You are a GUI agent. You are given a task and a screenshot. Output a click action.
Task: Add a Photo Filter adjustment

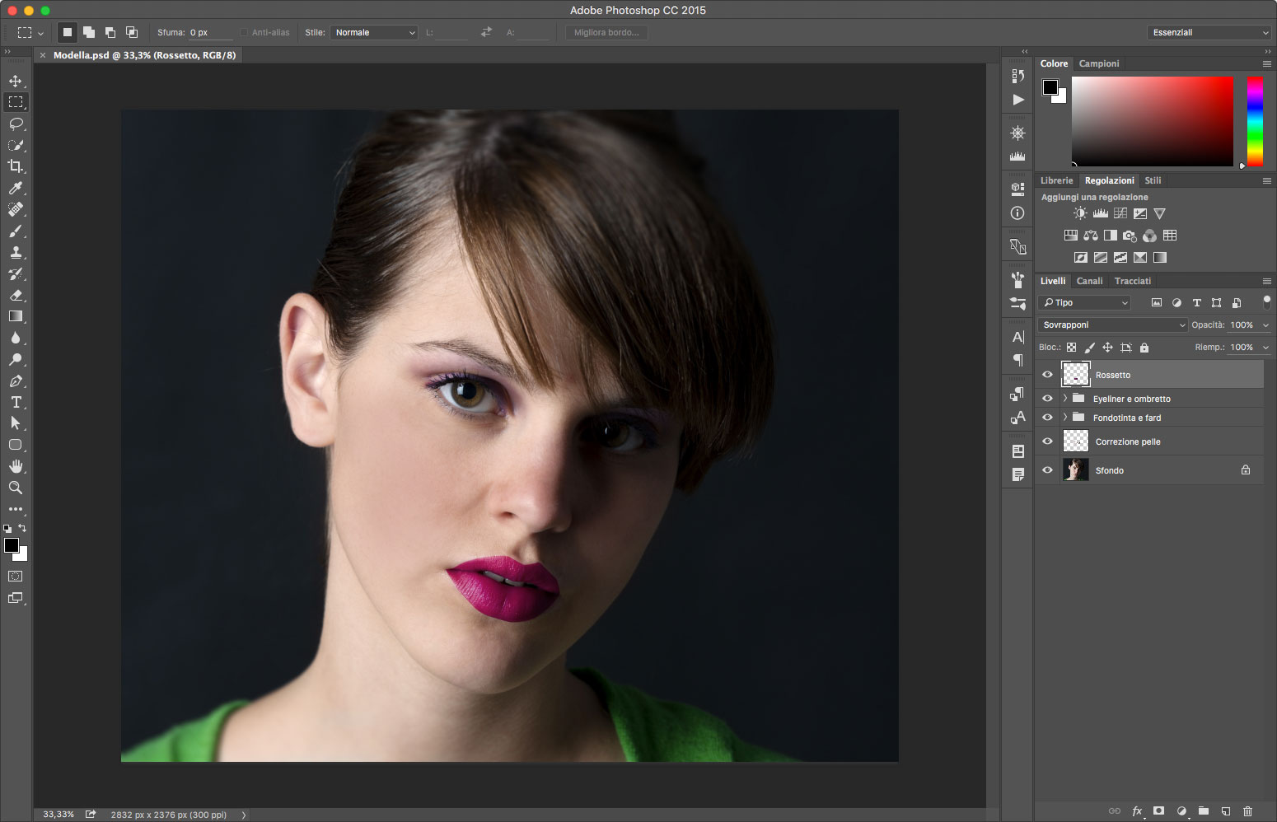1130,236
